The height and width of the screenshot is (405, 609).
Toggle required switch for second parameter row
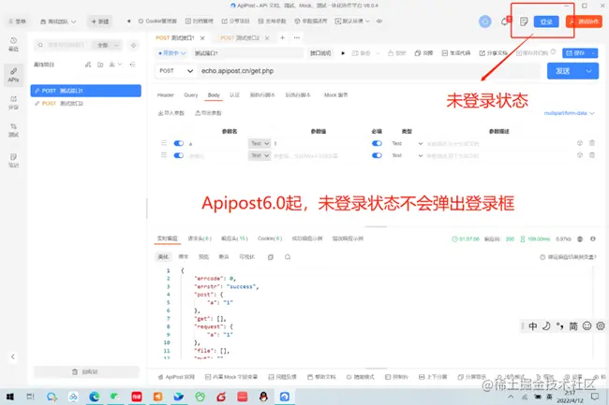tap(377, 155)
